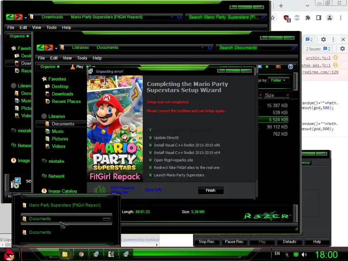Viewport: 348px width, 261px height.
Task: Expand address history dropdown in Downloads window
Action: [172, 17]
